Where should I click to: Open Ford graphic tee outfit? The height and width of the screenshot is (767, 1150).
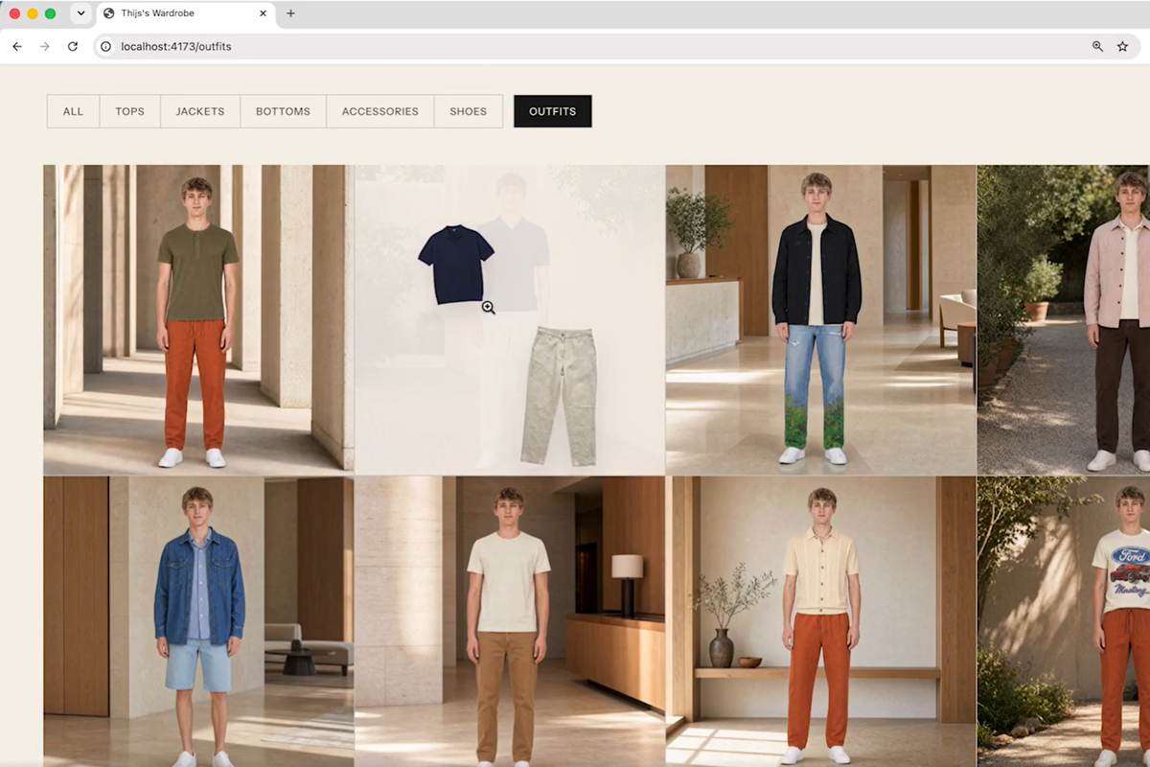click(1064, 621)
